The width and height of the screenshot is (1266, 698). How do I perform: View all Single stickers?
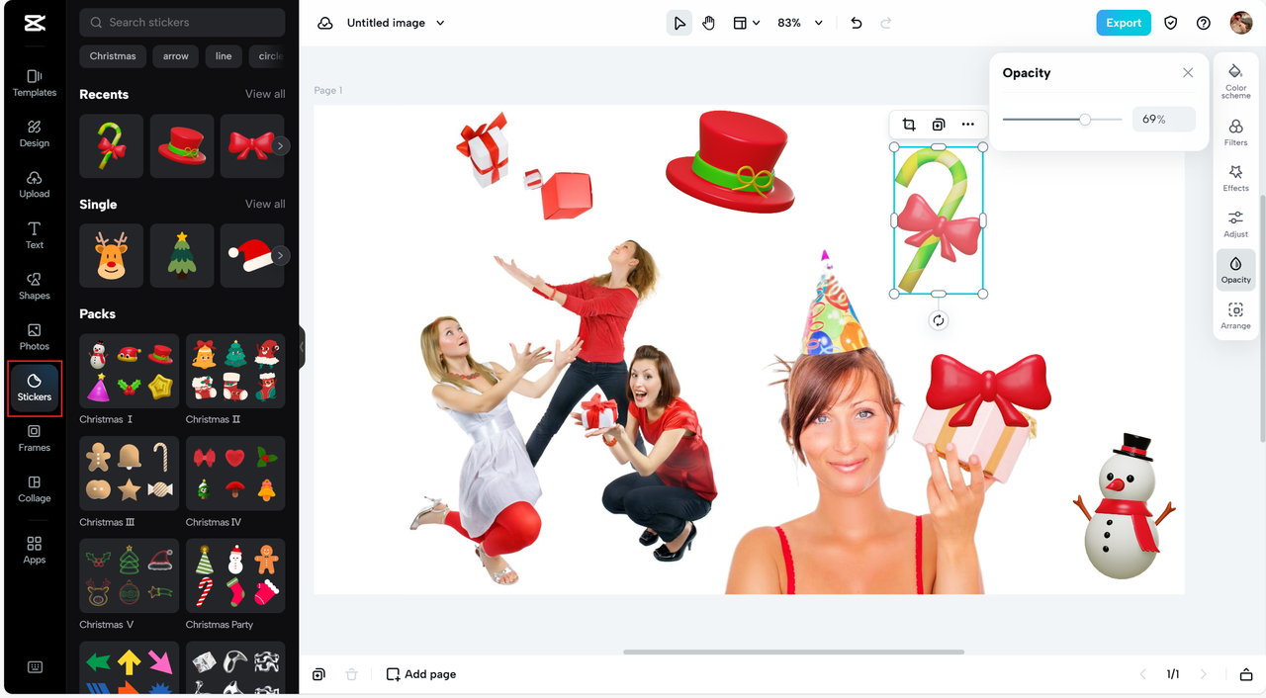pyautogui.click(x=265, y=204)
